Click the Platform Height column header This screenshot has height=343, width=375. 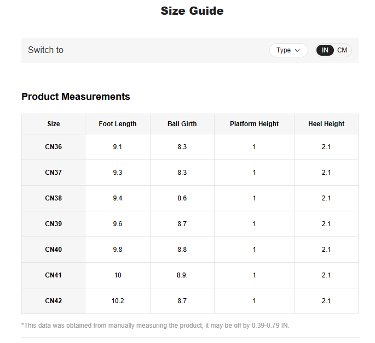[254, 124]
